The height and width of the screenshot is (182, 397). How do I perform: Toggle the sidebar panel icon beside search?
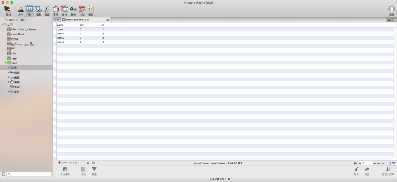point(4,174)
